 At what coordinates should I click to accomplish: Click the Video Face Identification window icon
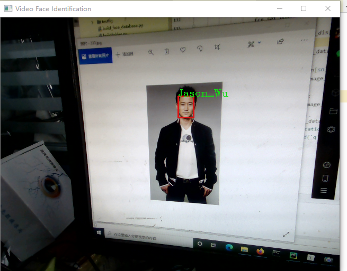coord(8,8)
